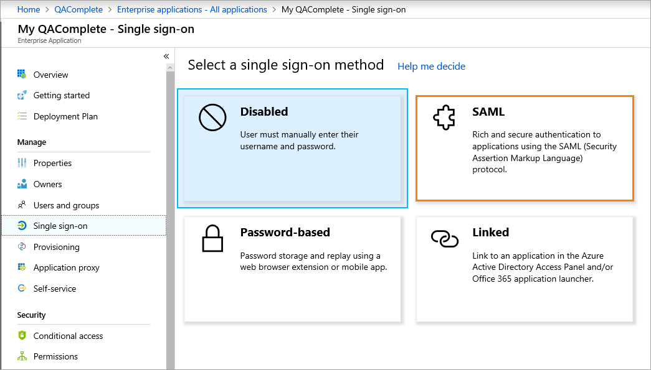
Task: Select the Password-based sign-on card
Action: point(292,269)
